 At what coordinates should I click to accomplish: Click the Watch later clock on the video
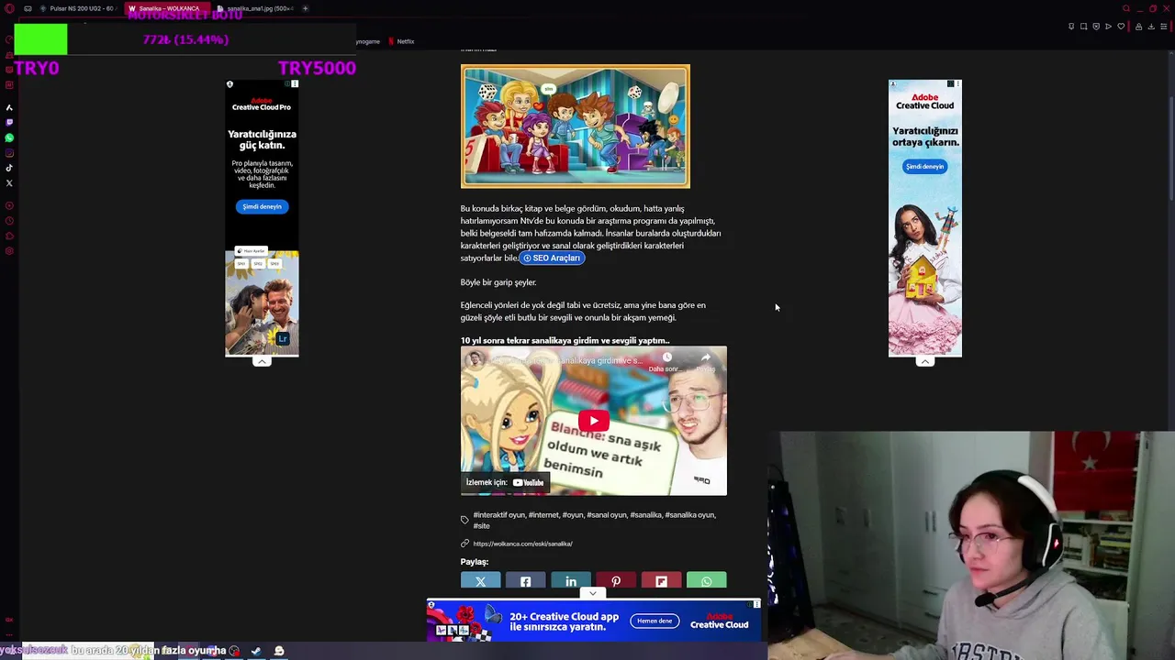point(667,358)
